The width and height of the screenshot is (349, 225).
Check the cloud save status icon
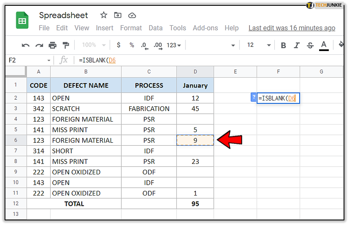(x=132, y=15)
